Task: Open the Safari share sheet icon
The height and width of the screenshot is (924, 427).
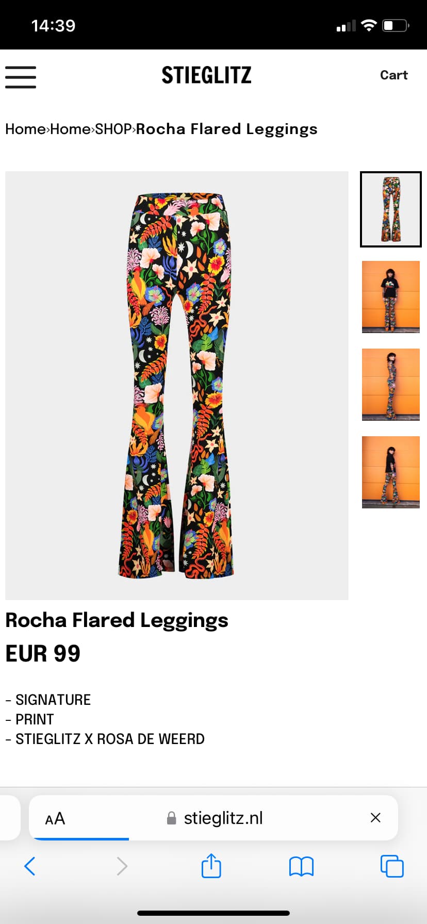Action: coord(211,865)
